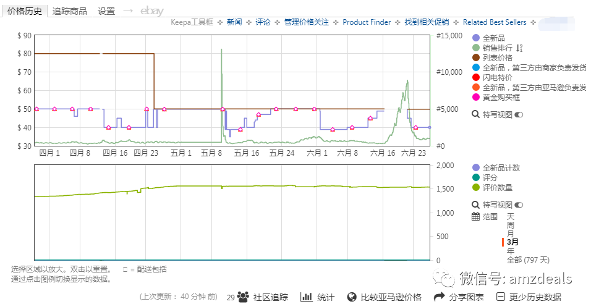Switch to the 价格历史 tab

coord(25,11)
